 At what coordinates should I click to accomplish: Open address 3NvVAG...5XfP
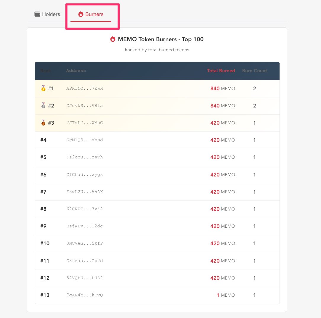pyautogui.click(x=85, y=243)
